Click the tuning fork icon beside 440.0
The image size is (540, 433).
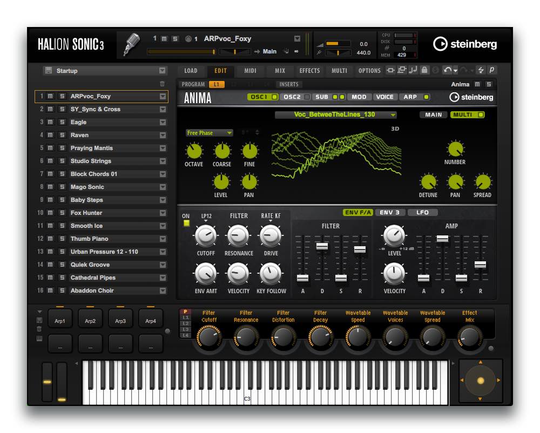coord(319,53)
